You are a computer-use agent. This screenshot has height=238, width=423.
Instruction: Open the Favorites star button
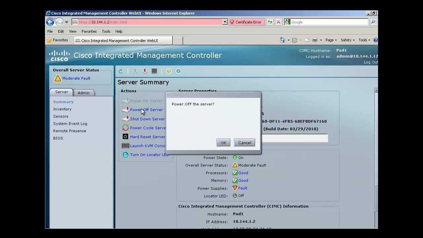(58, 40)
